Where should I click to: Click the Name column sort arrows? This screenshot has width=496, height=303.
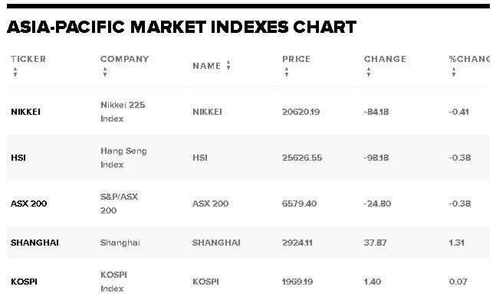pyautogui.click(x=228, y=65)
